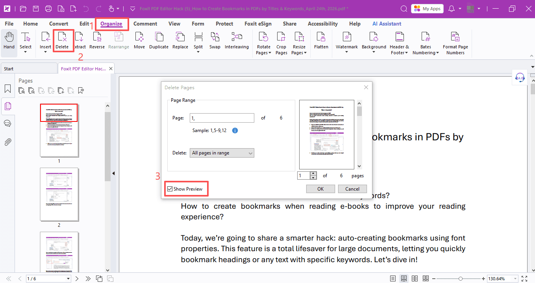Viewport: 535px width, 283px height.
Task: Switch to the Comment ribbon tab
Action: coord(145,24)
